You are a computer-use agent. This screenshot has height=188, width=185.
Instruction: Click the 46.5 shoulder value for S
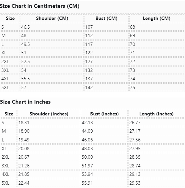tap(25, 27)
